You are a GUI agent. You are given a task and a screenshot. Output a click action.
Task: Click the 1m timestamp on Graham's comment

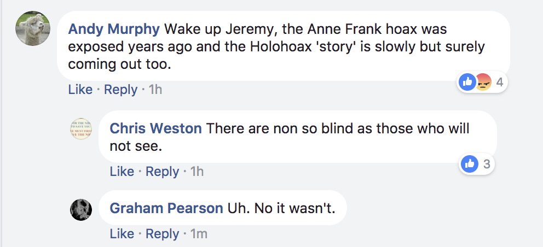coord(198,234)
